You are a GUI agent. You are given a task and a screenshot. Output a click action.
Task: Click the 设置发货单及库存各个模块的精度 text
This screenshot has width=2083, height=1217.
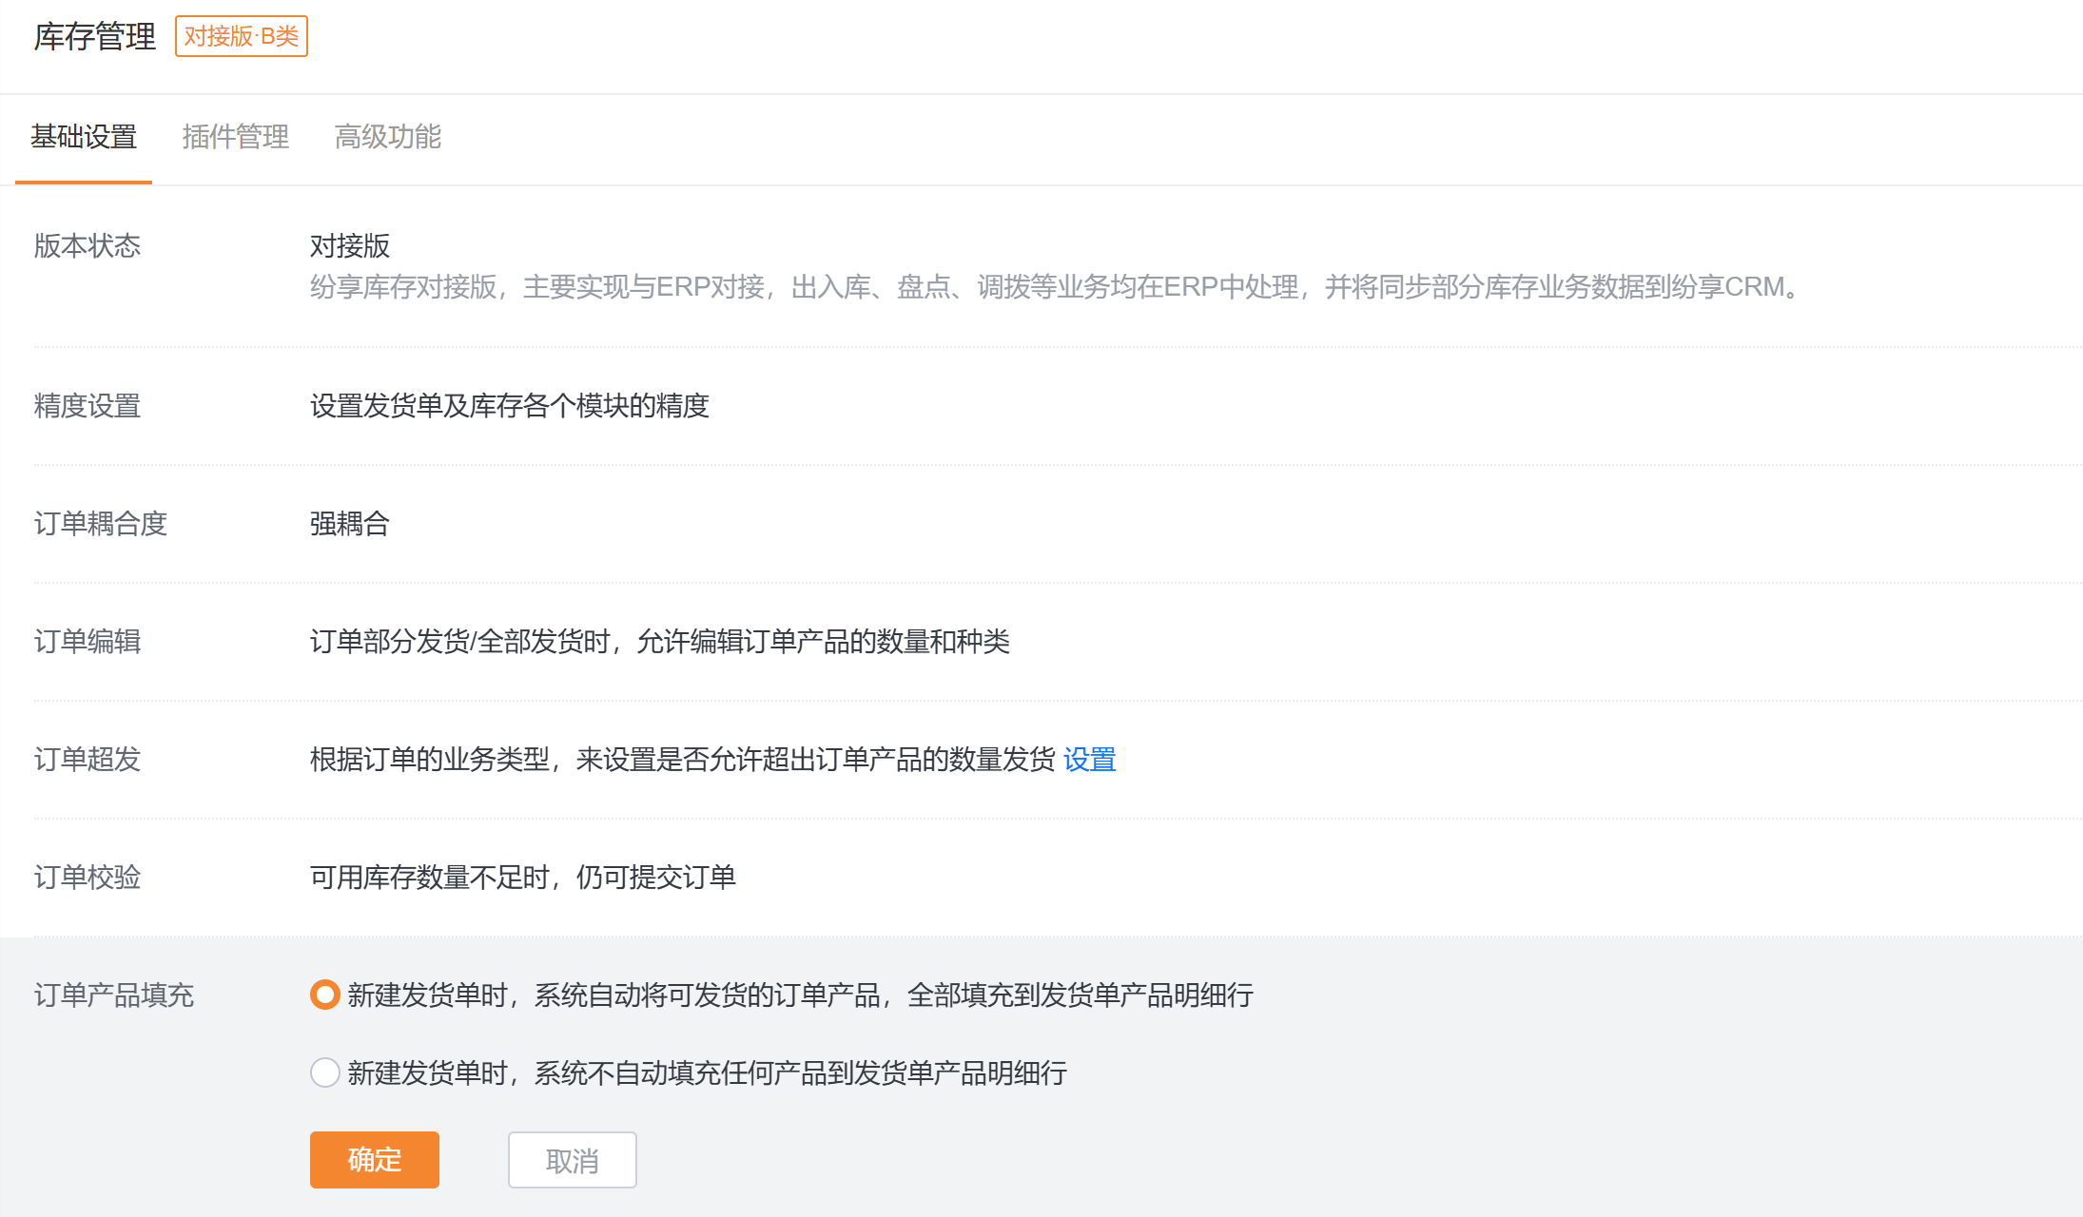coord(509,406)
